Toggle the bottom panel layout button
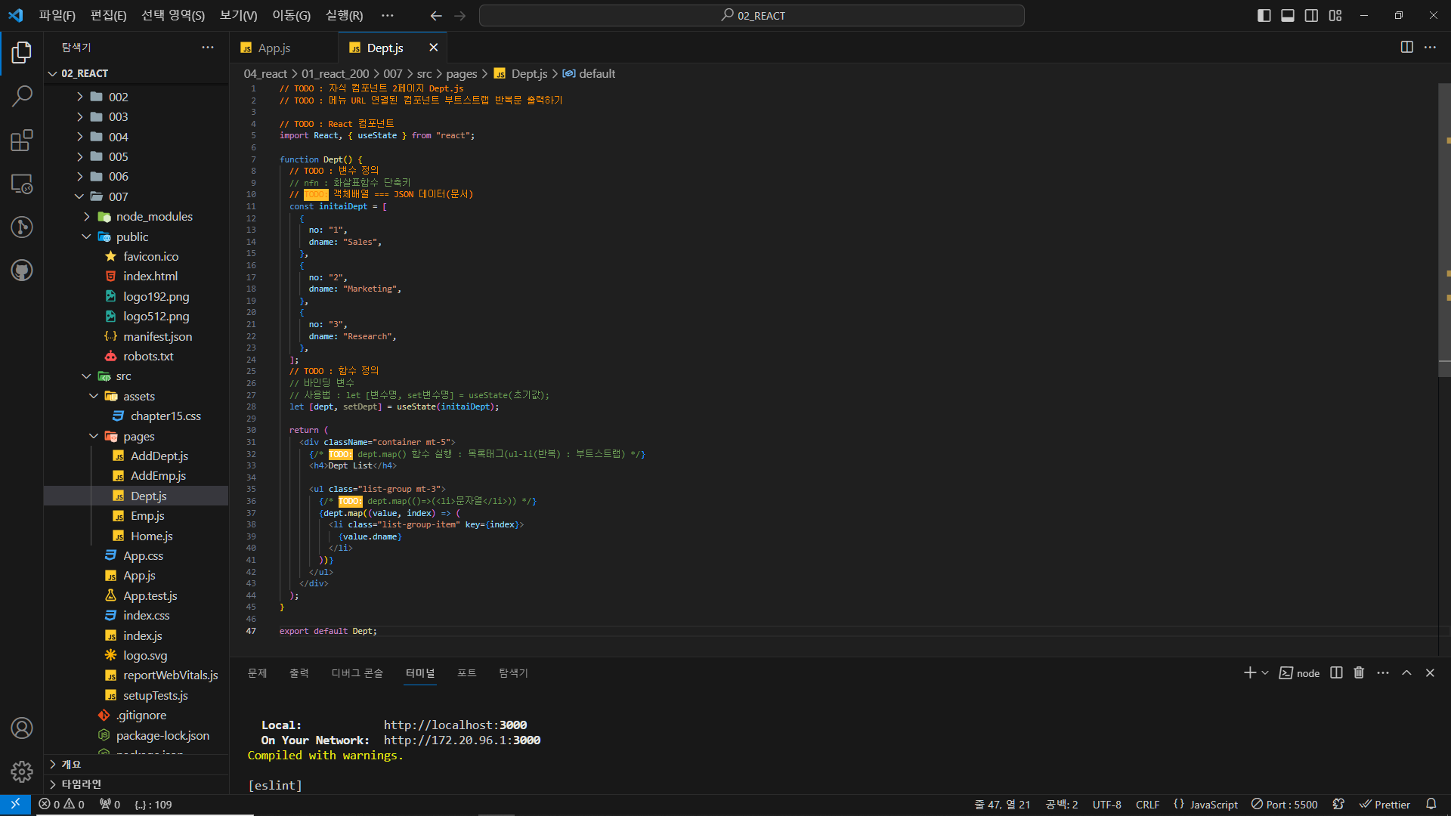1451x816 pixels. coord(1288,15)
